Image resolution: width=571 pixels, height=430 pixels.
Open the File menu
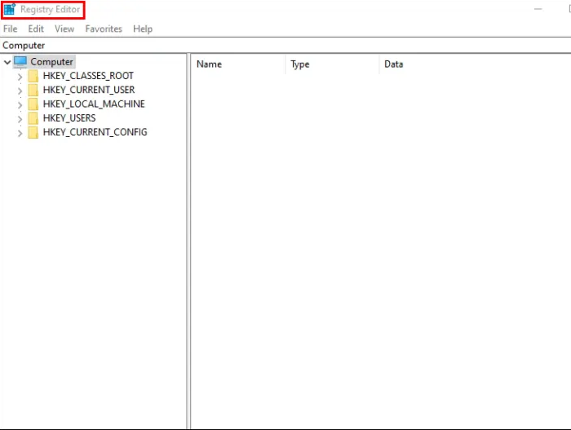(x=10, y=29)
